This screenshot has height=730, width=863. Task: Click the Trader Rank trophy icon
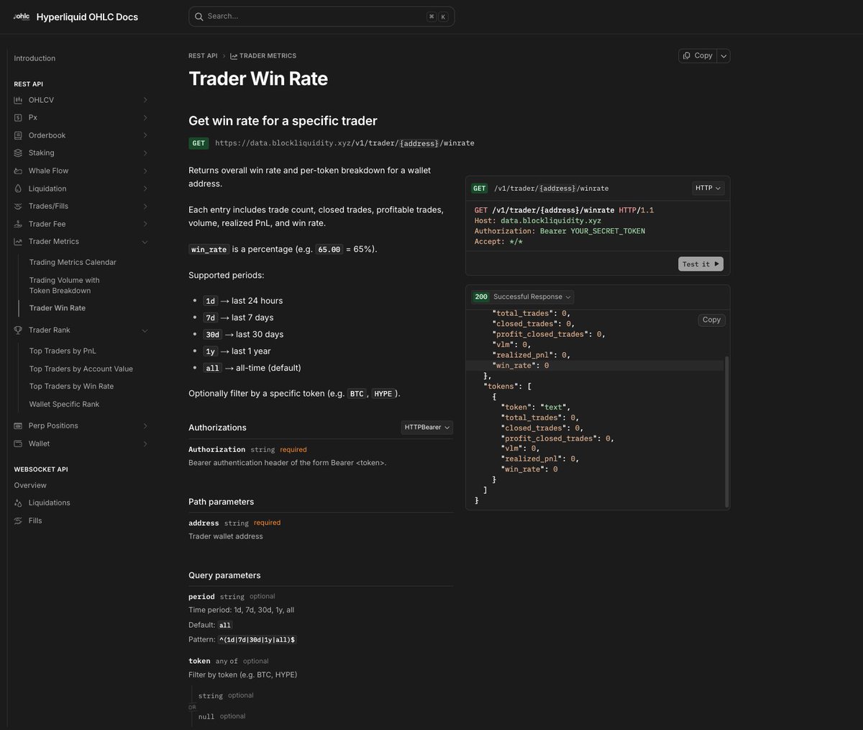(x=18, y=330)
